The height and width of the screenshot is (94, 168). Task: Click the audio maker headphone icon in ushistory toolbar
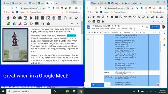[54, 18]
